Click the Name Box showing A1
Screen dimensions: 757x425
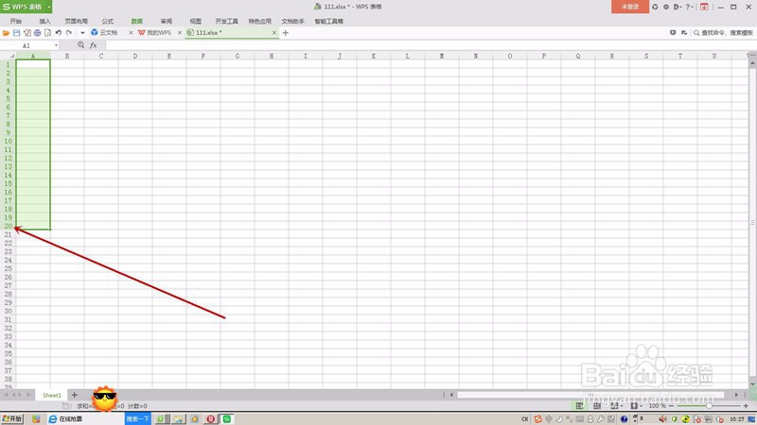click(26, 45)
